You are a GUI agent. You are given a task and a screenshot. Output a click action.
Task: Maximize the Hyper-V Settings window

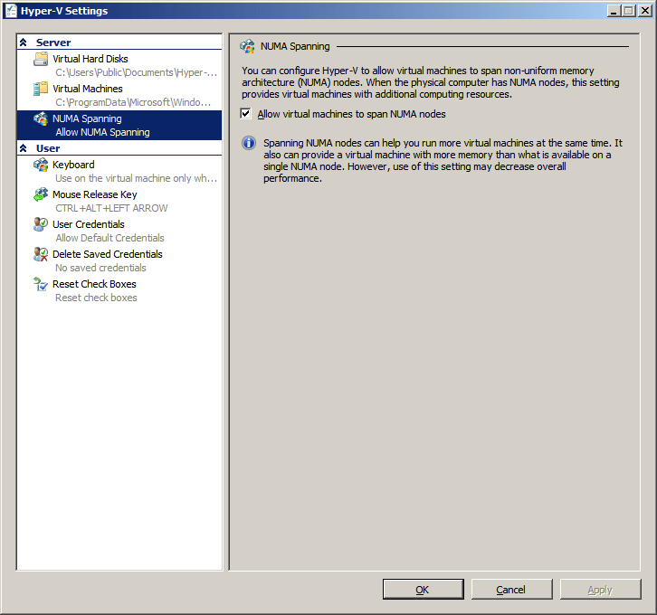tap(629, 11)
